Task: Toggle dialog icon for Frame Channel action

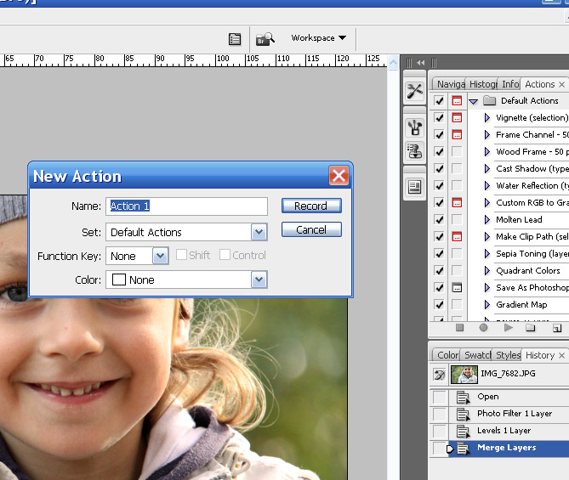Action: pyautogui.click(x=457, y=134)
